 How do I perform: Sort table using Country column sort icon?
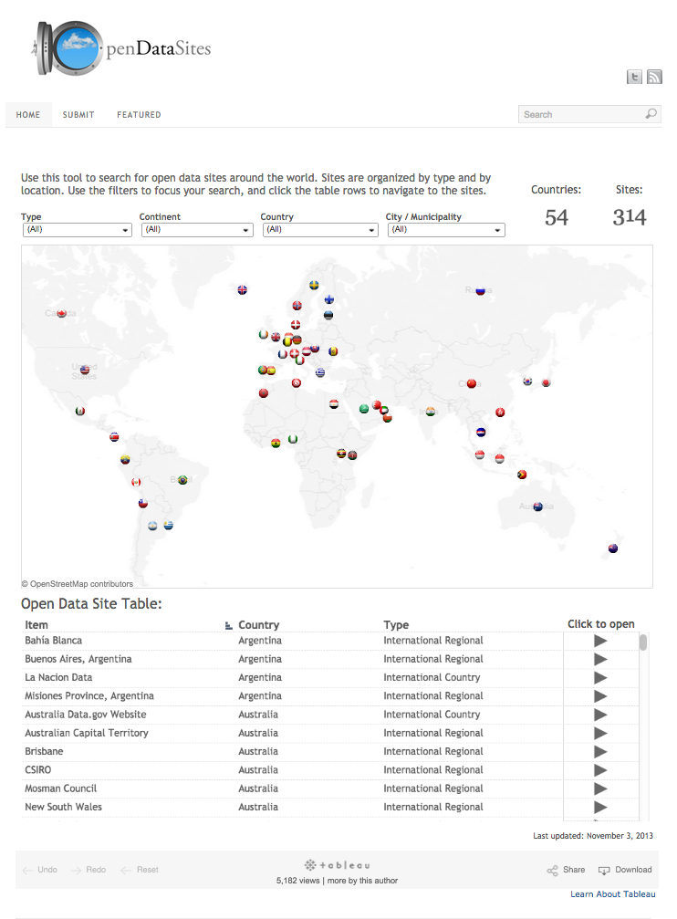click(229, 626)
